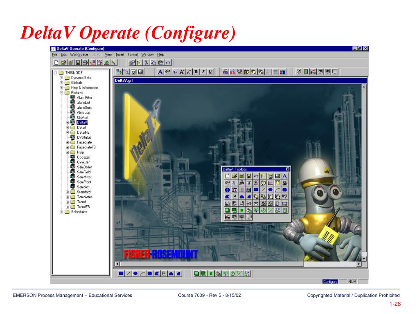Select the large A text tool in the format toolbar
The image size is (419, 314).
(x=160, y=72)
